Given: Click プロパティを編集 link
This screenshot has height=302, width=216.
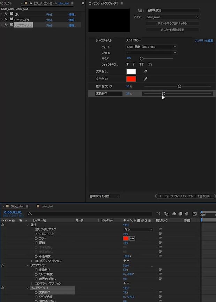Looking at the screenshot, I should coord(203,41).
